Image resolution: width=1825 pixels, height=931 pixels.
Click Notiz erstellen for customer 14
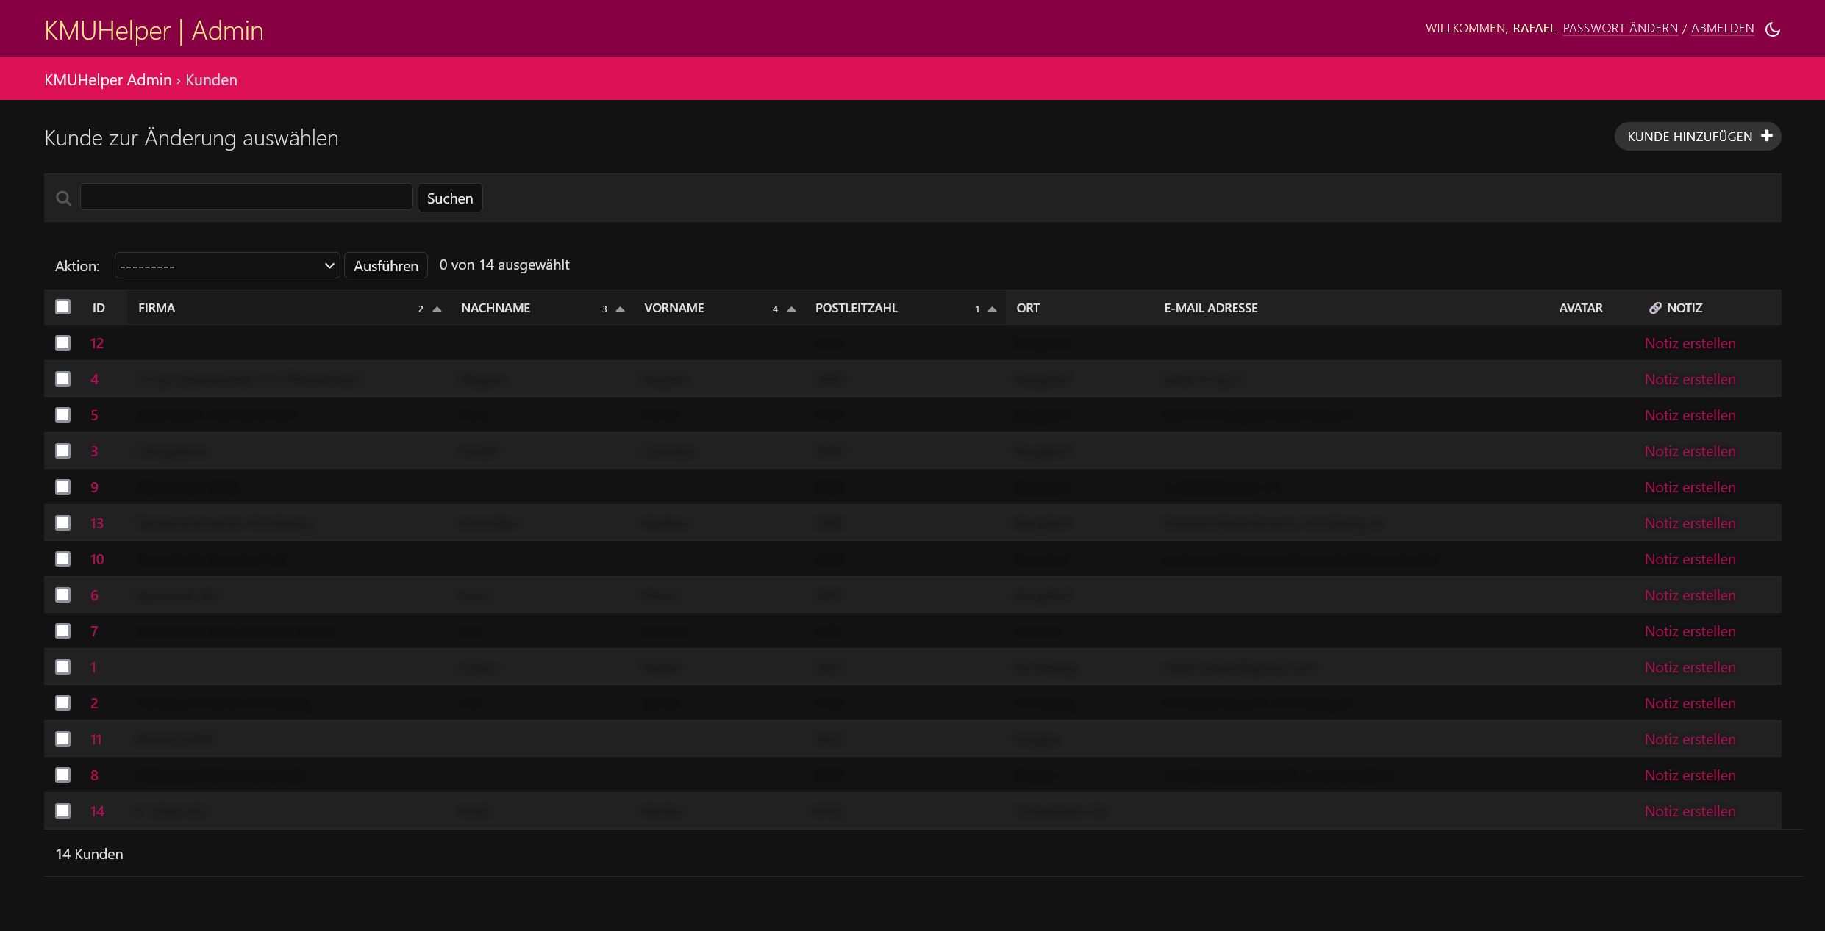click(1690, 811)
